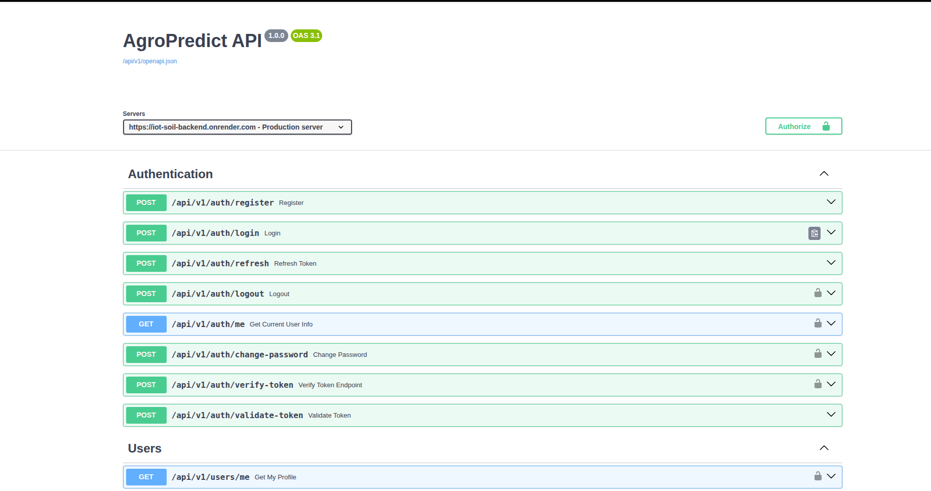Expand the register endpoint chevron

[831, 202]
